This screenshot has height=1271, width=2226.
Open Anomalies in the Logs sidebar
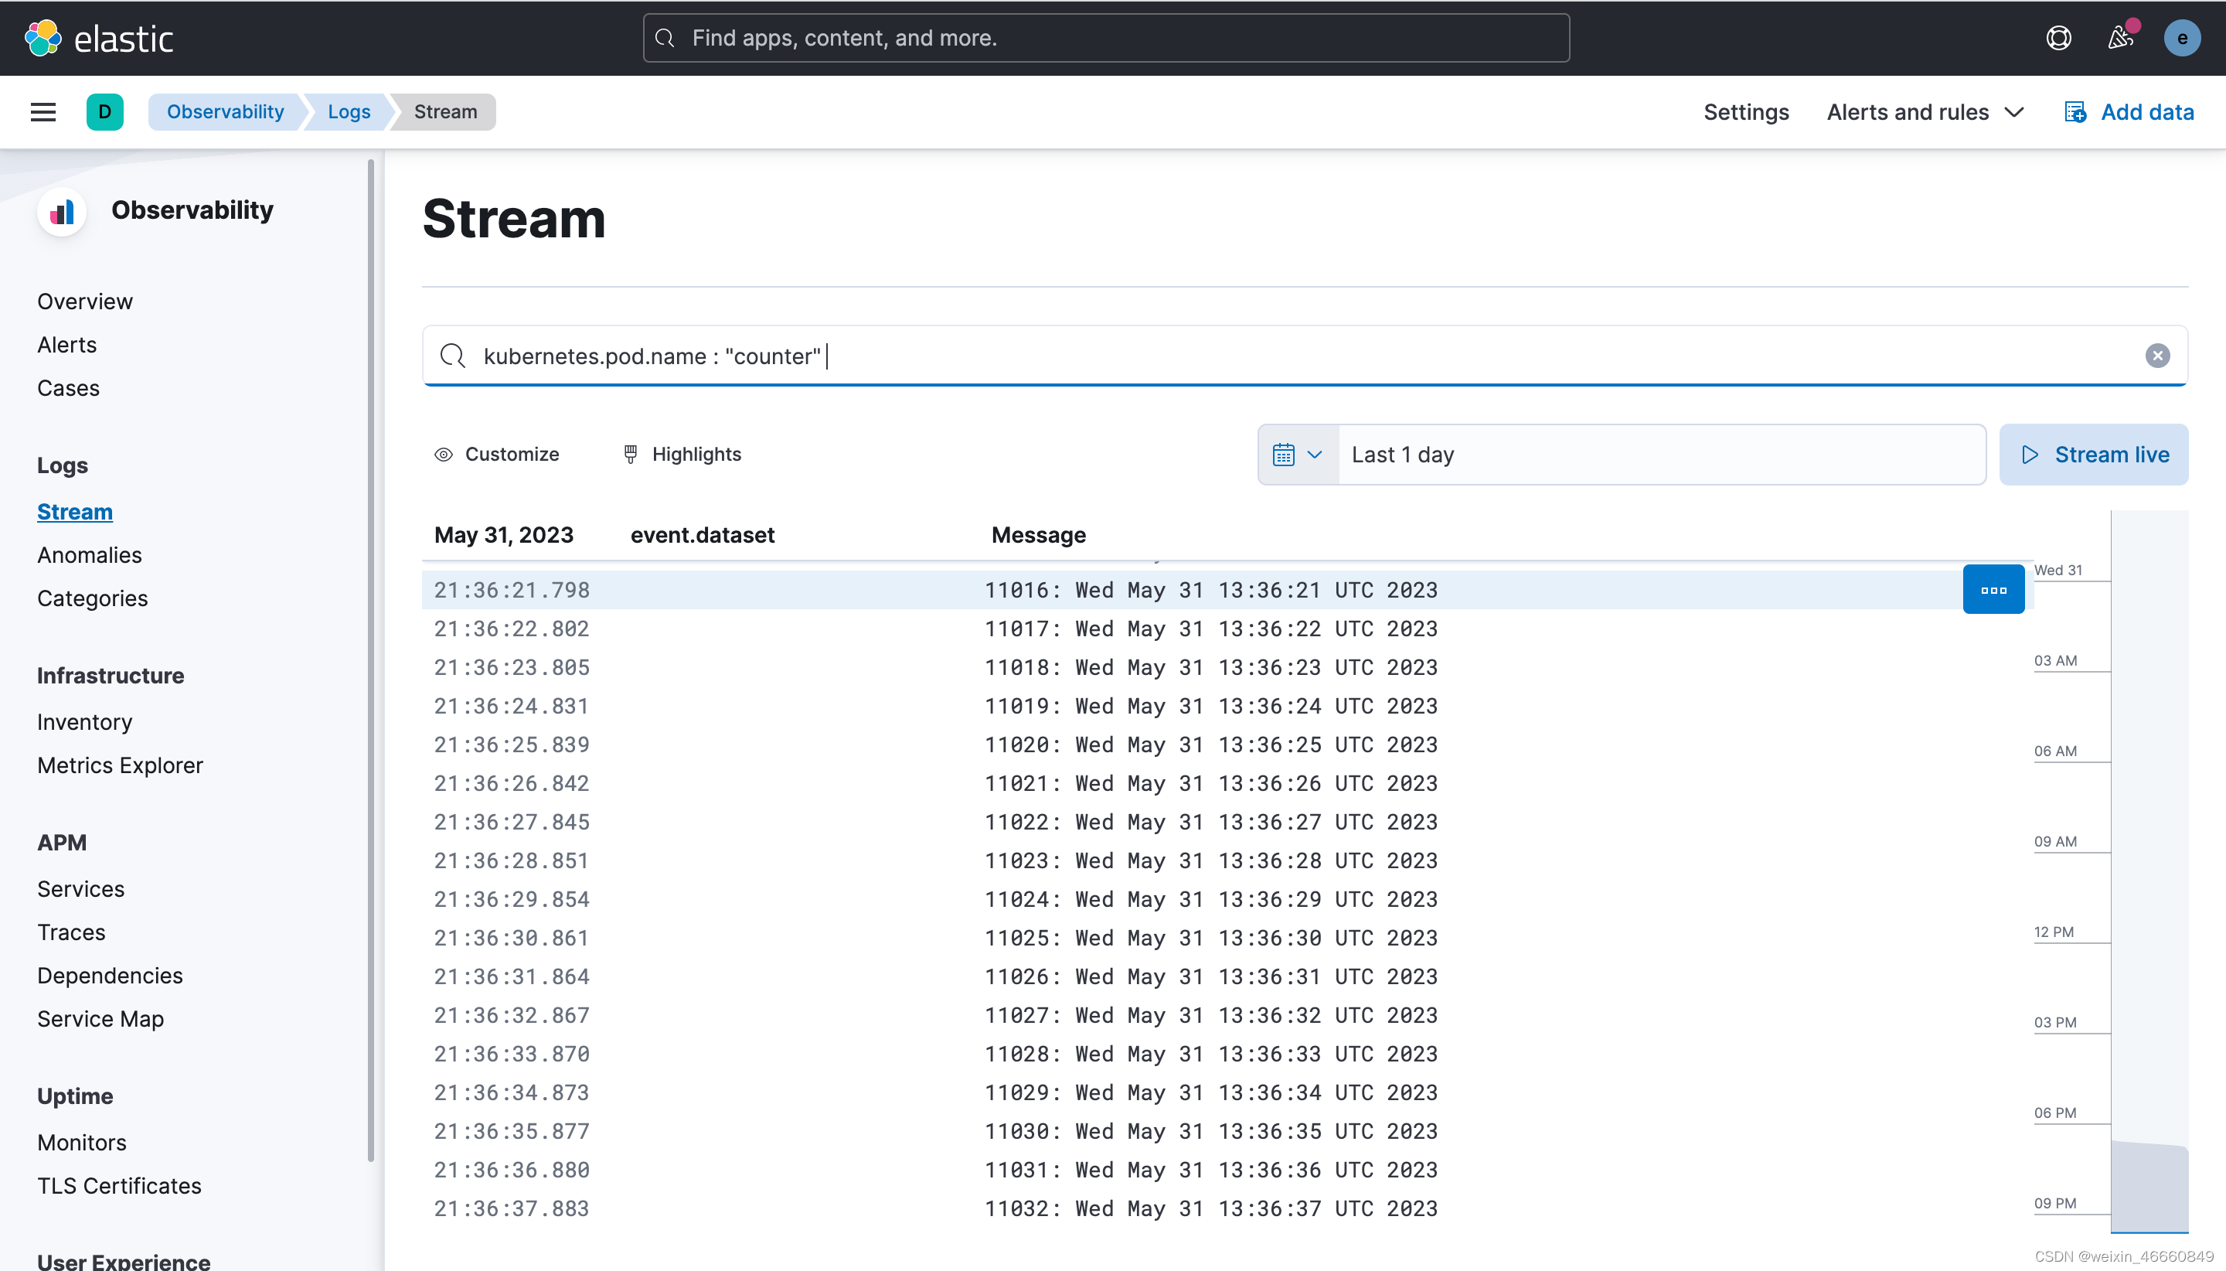(89, 554)
